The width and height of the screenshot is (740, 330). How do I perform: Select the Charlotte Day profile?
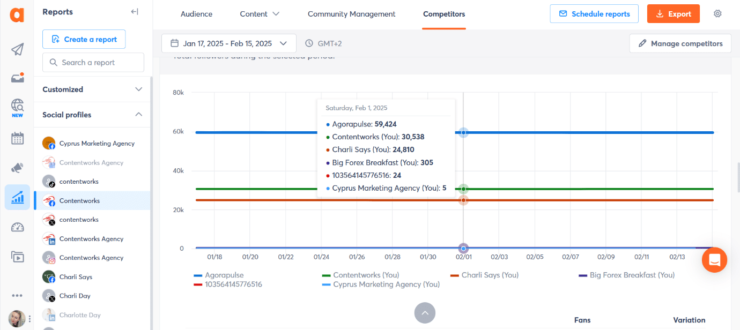point(92,315)
